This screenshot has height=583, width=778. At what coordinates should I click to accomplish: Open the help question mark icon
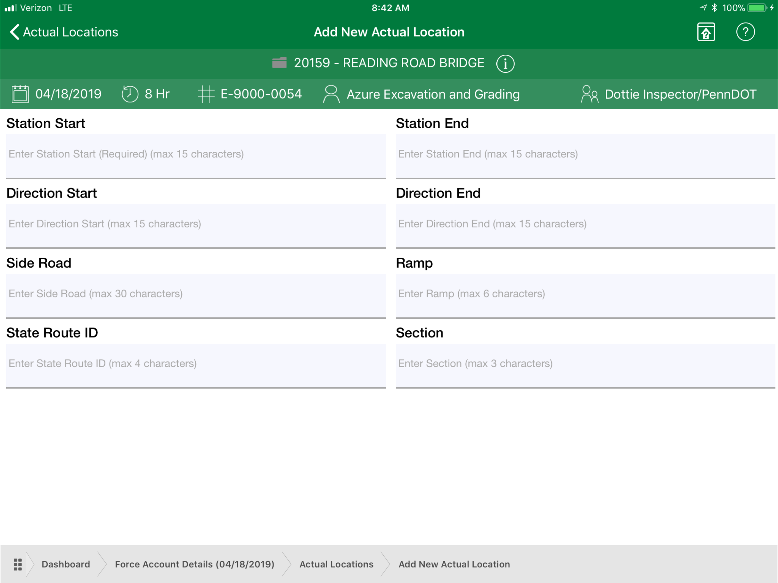745,32
